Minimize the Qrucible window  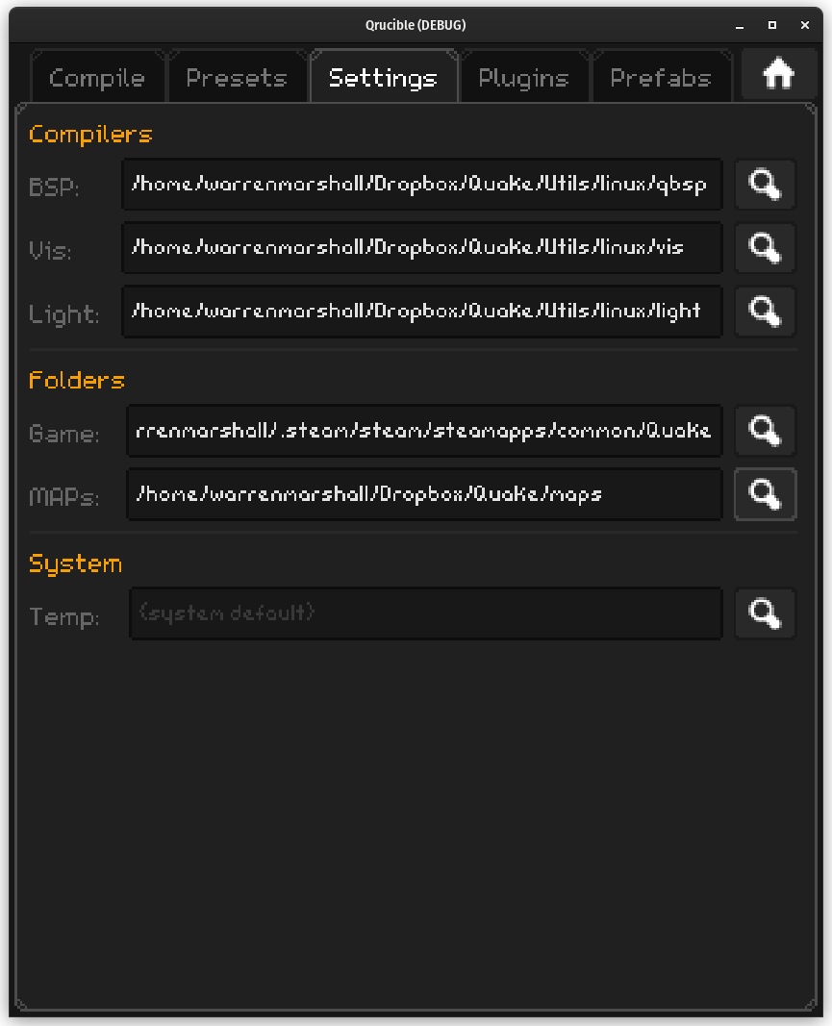coord(740,25)
